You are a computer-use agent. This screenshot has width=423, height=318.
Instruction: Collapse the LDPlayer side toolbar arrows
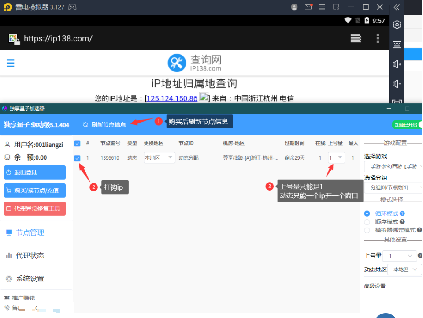point(397,7)
